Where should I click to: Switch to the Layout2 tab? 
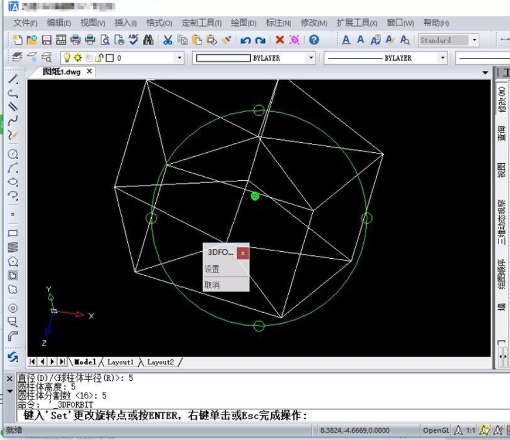coord(160,362)
